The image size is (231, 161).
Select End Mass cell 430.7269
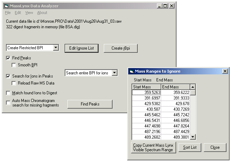(175, 109)
